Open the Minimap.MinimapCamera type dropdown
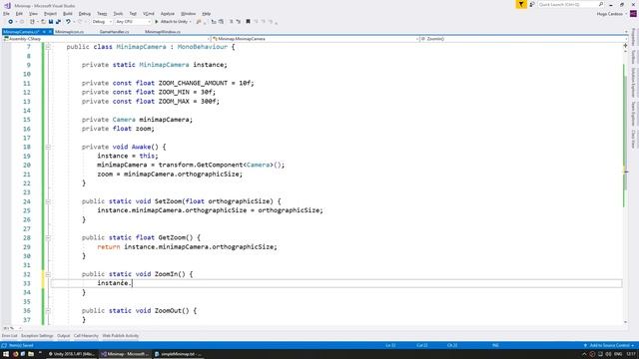 (316, 39)
